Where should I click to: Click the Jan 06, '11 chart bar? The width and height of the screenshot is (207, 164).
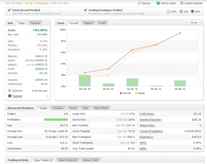[x=180, y=83]
